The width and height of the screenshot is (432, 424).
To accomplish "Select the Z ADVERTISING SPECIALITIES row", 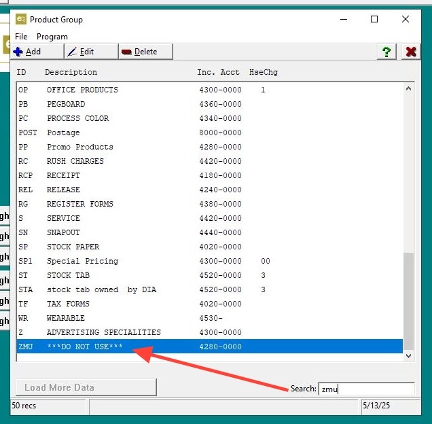I will point(209,332).
